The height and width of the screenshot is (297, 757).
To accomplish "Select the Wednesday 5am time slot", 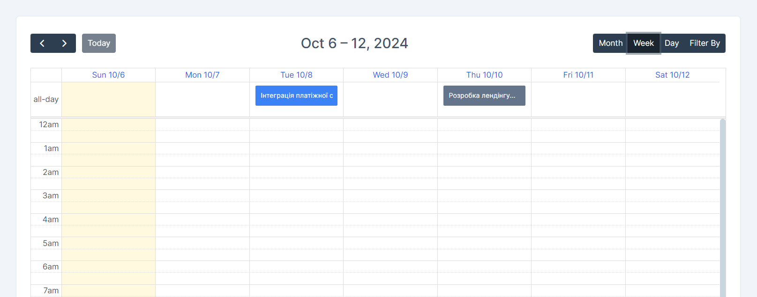I will (x=390, y=243).
